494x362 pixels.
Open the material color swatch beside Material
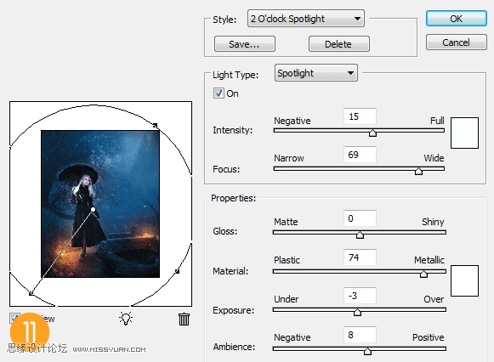[465, 280]
